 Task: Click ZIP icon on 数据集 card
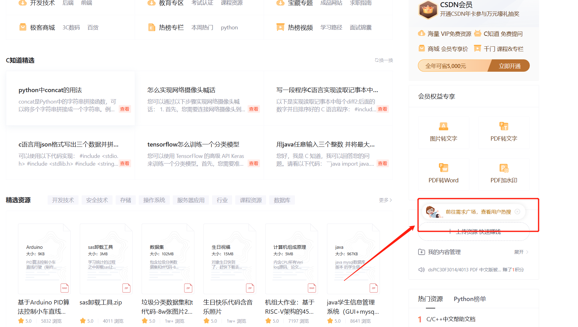pyautogui.click(x=188, y=288)
